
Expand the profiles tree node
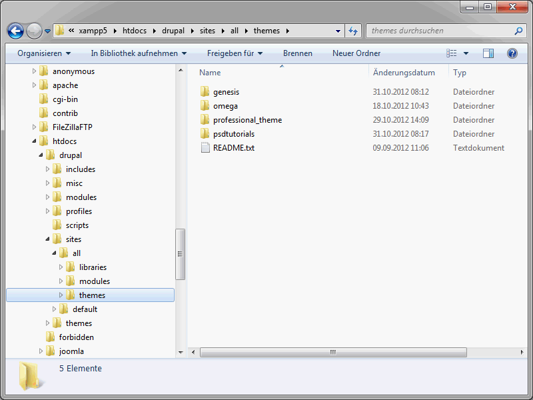coord(47,211)
